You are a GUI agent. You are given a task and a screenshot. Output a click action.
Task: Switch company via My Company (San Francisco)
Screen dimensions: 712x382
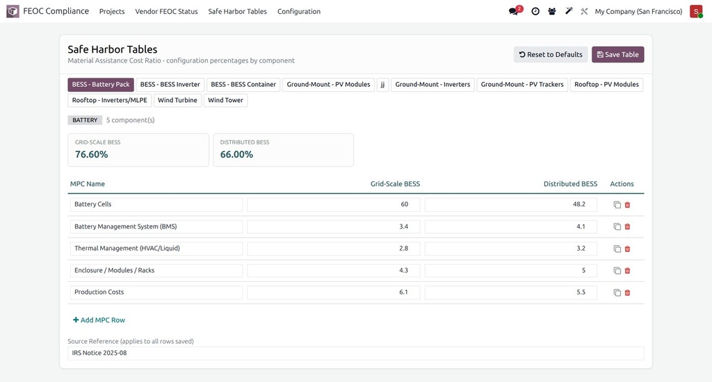[x=638, y=11]
